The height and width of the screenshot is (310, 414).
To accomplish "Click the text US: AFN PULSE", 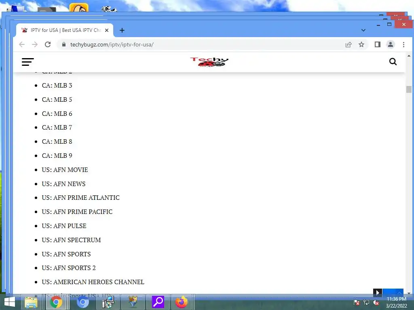I will pyautogui.click(x=64, y=226).
